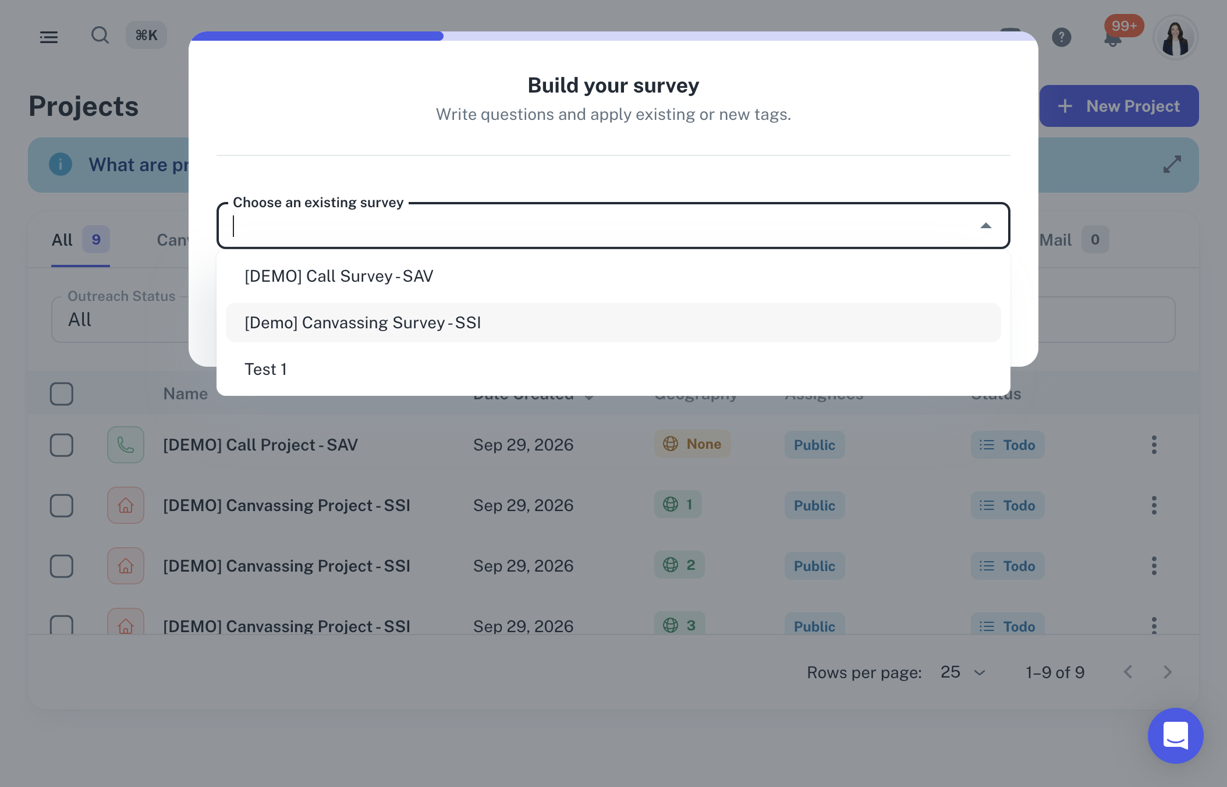Click Public assignee badge in Call Project row
This screenshot has width=1227, height=787.
tap(814, 445)
